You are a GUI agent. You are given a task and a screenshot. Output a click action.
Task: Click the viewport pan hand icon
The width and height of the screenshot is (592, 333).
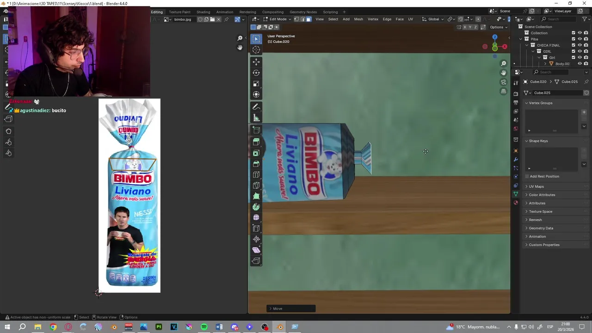pyautogui.click(x=504, y=73)
